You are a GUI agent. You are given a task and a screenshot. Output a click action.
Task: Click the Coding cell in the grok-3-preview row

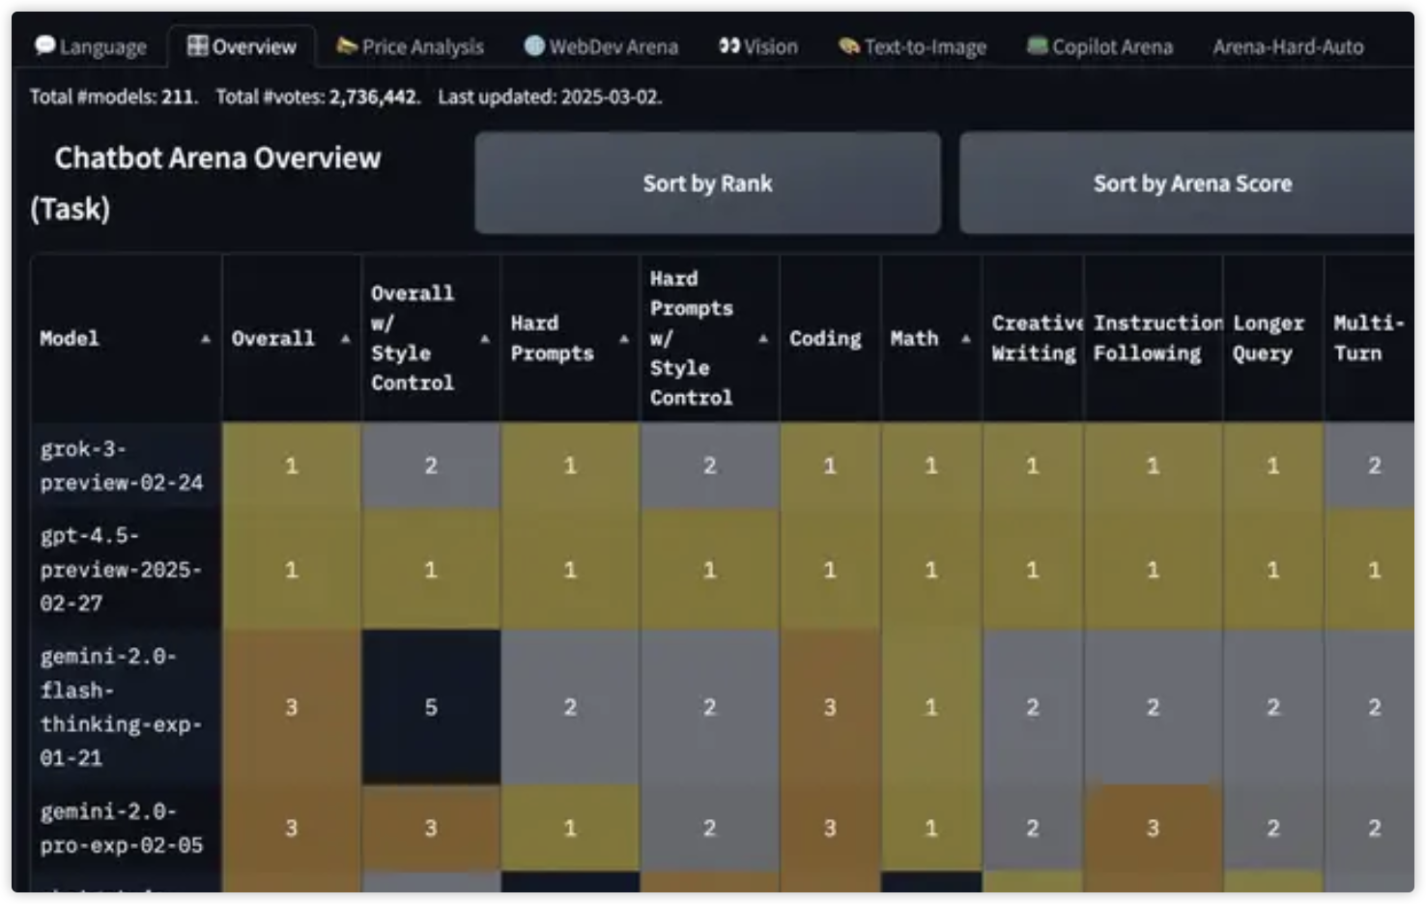(830, 466)
